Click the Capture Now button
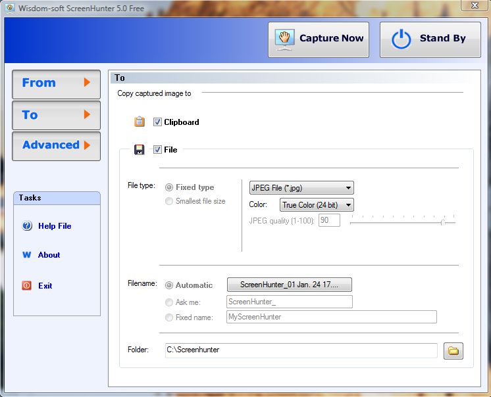 319,39
